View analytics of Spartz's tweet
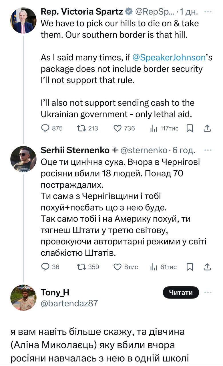223x366 pixels. coord(154,128)
